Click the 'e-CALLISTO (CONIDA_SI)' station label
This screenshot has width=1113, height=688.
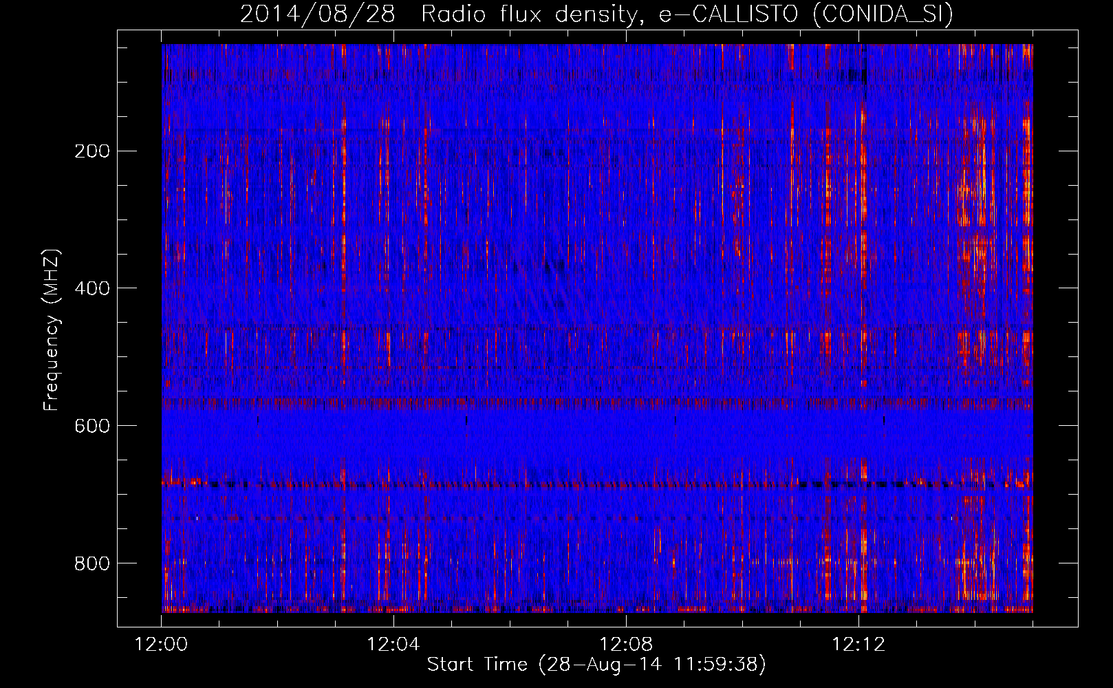(x=806, y=14)
